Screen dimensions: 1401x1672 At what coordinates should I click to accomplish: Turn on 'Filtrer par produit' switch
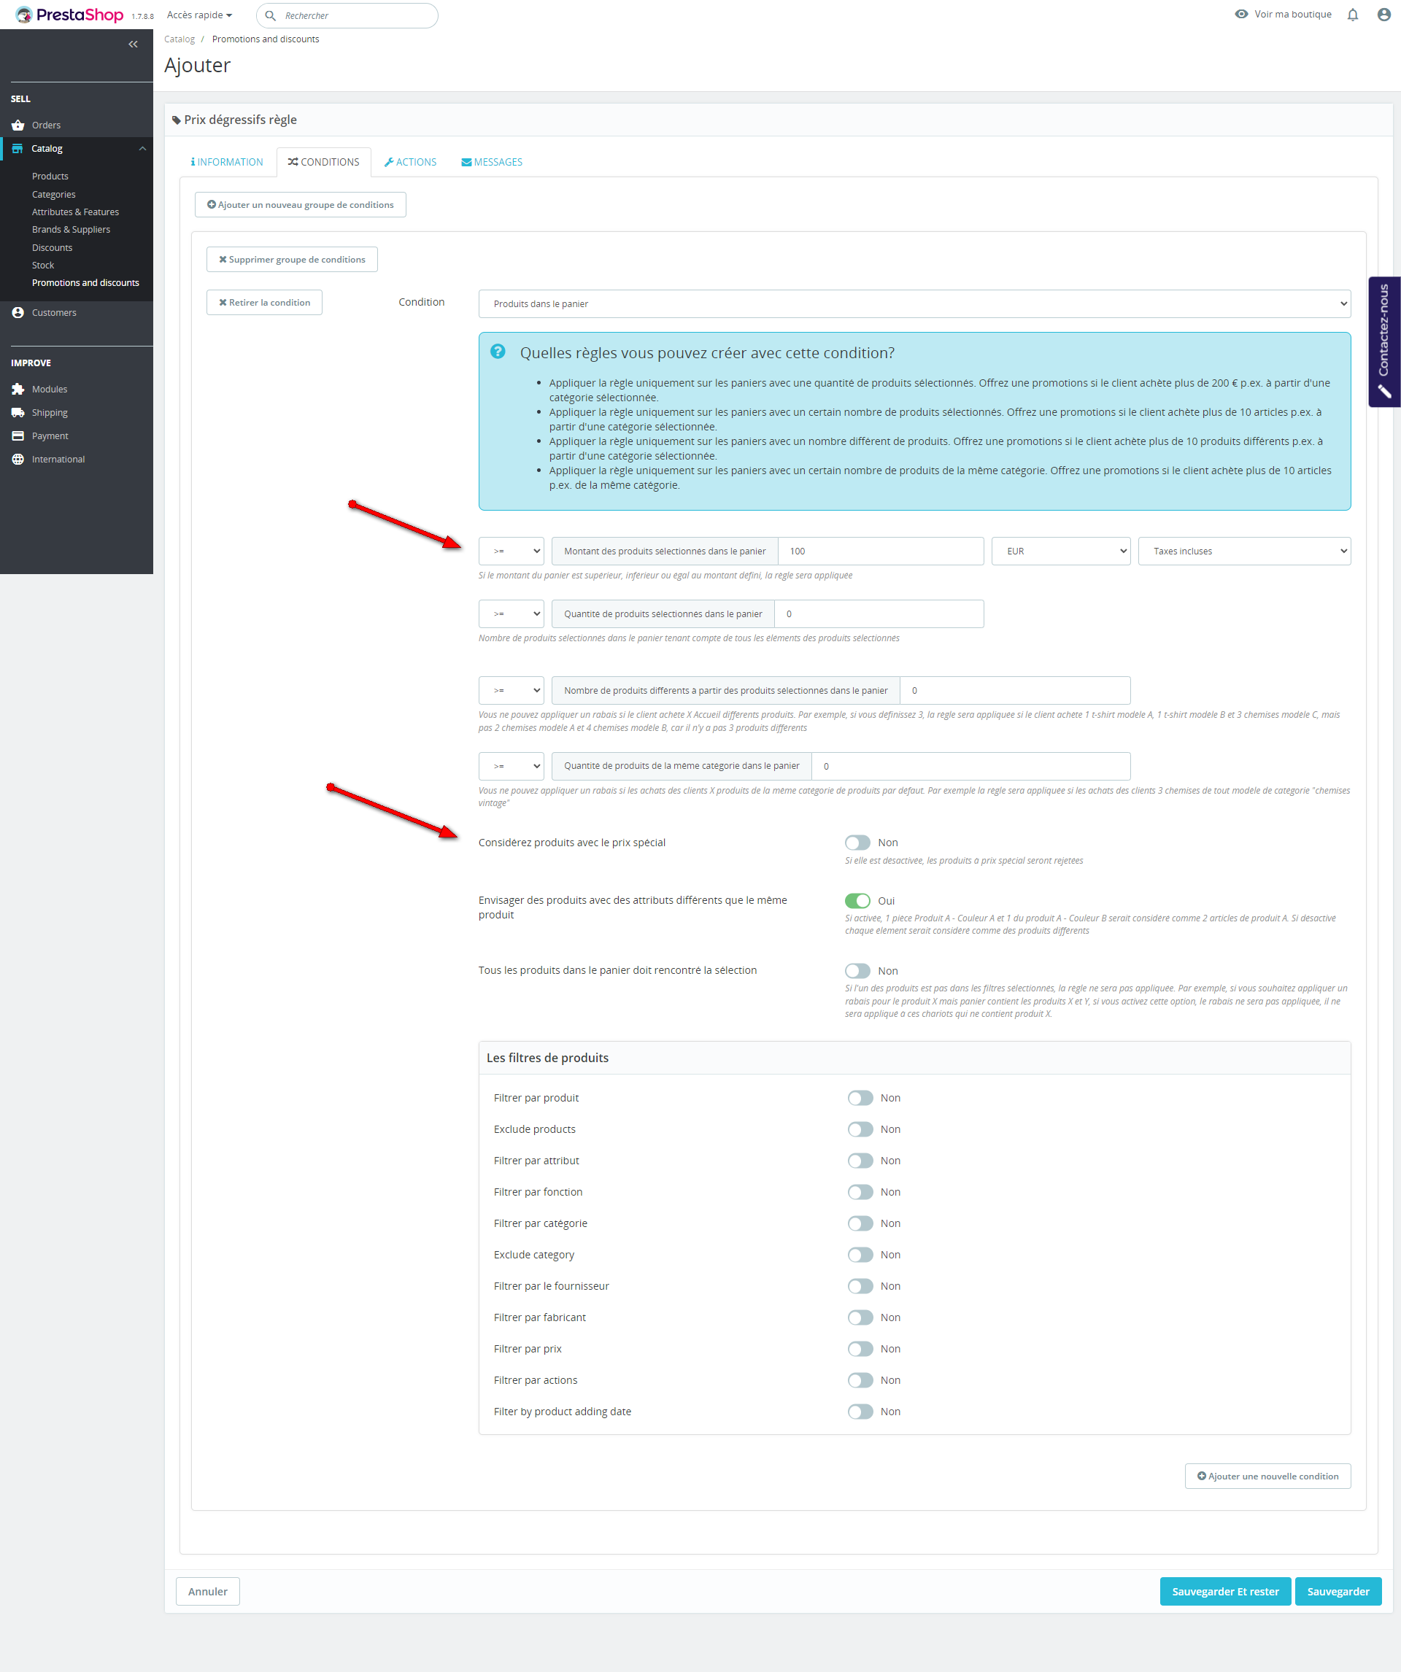click(x=860, y=1098)
